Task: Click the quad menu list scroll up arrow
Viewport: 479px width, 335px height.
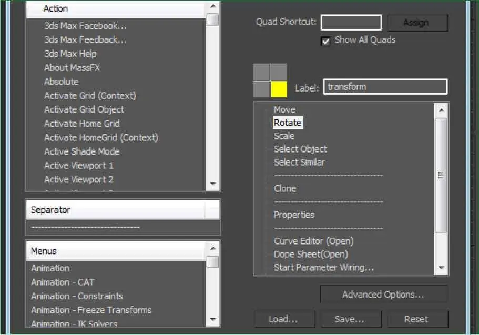Action: tap(441, 110)
